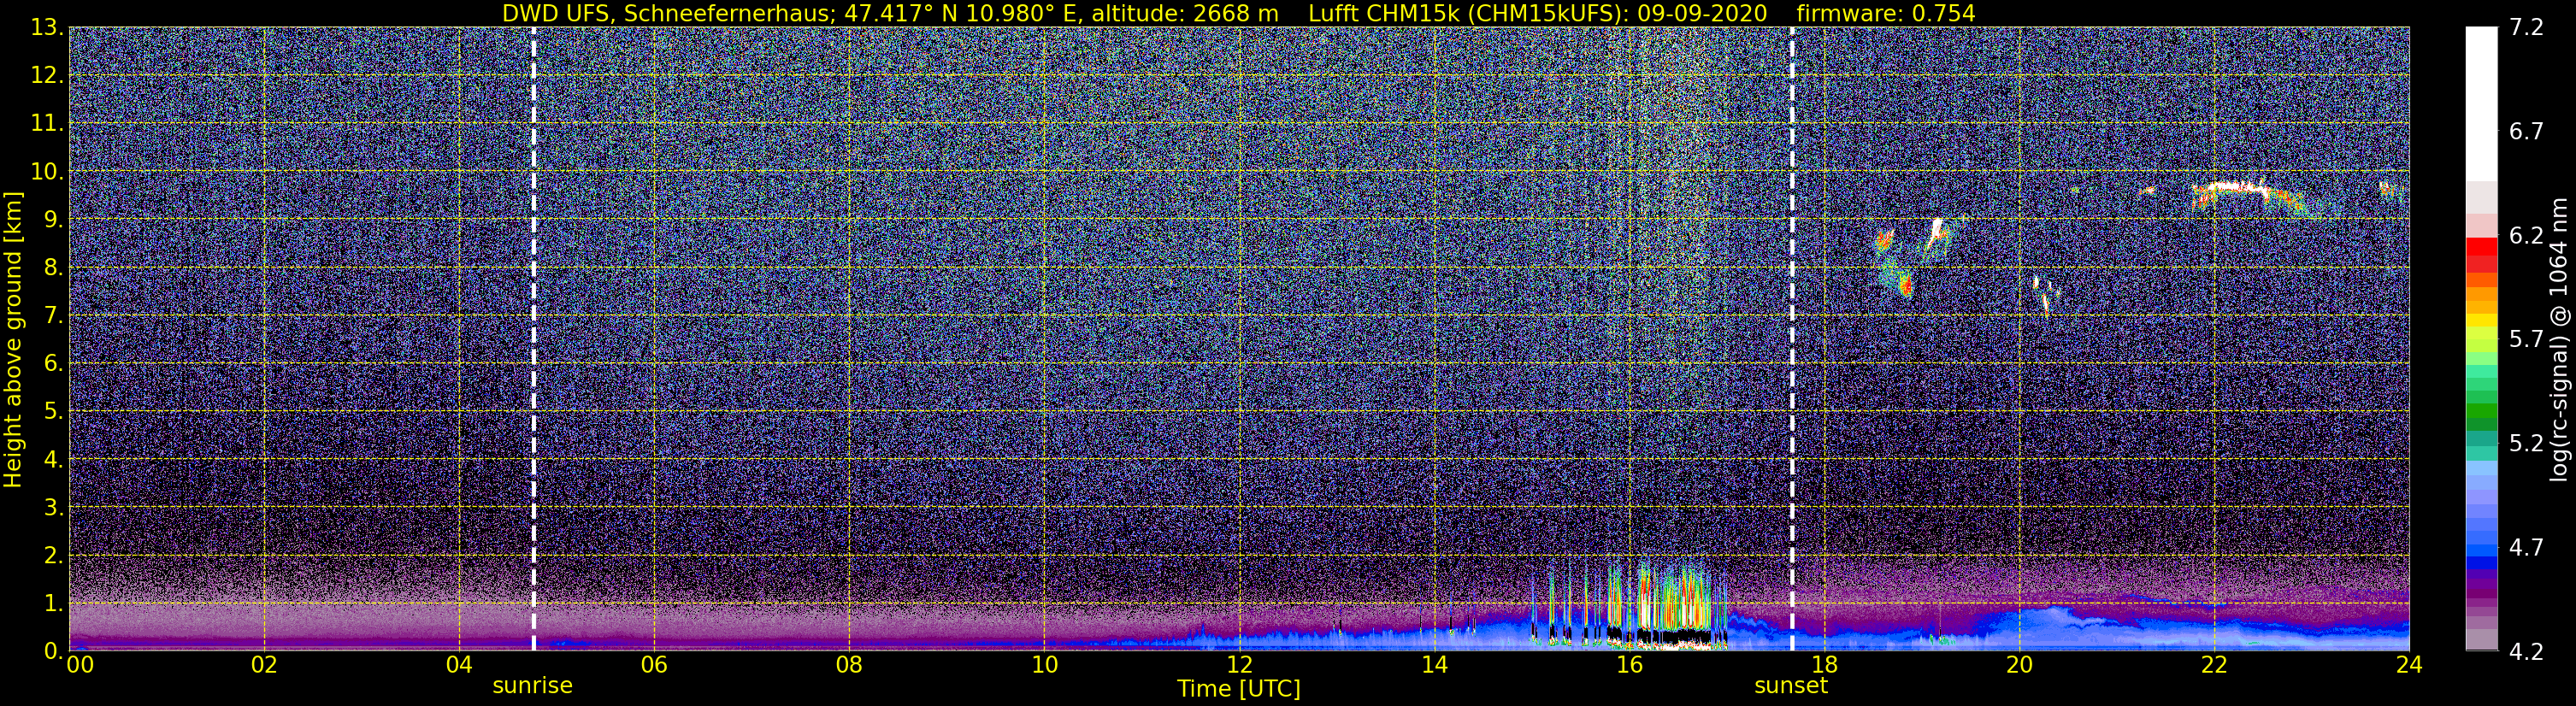This screenshot has height=706, width=2576.
Task: Click the plot title text 'DWD UFS, Schneefernerhaus'
Action: 665,13
